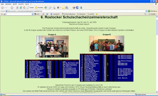
Task: Open the Favoriten menu in menu bar
Action: tap(21, 4)
